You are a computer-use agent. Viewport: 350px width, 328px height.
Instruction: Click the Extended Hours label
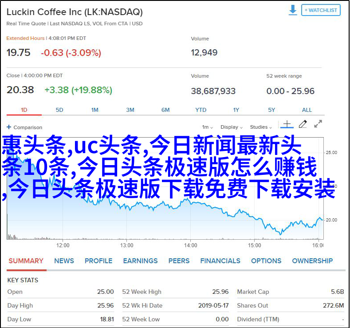pos(25,38)
